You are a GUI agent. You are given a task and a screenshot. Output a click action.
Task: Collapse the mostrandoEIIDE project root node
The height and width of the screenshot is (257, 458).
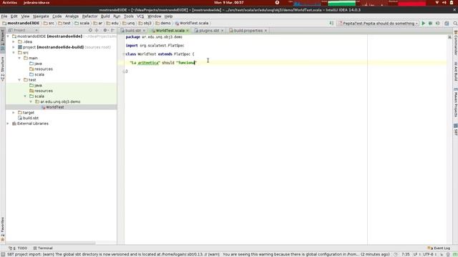click(8, 36)
